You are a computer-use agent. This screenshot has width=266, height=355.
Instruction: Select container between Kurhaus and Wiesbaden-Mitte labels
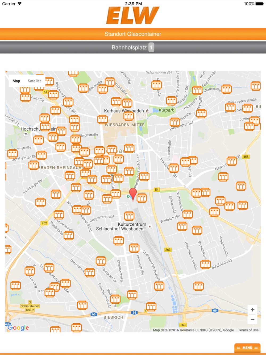tap(129, 116)
